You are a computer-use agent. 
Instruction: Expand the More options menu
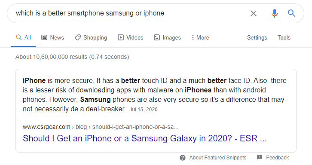[200, 38]
